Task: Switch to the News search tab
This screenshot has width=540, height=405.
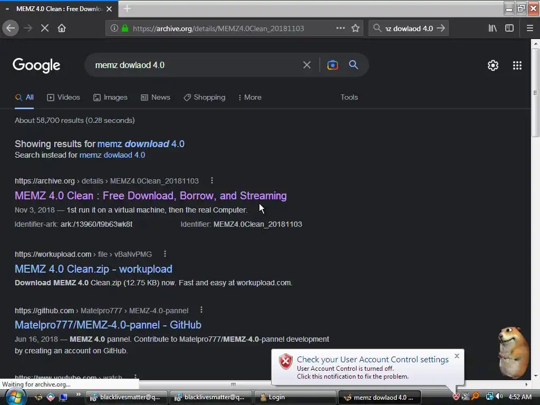Action: click(156, 98)
